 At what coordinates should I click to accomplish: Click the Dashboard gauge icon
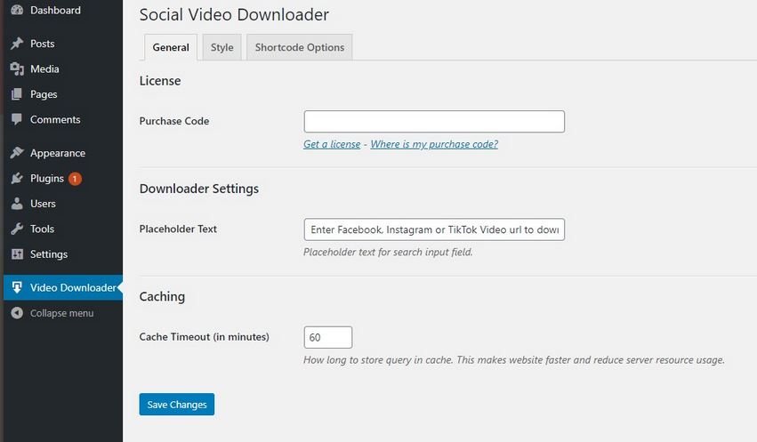pos(17,10)
